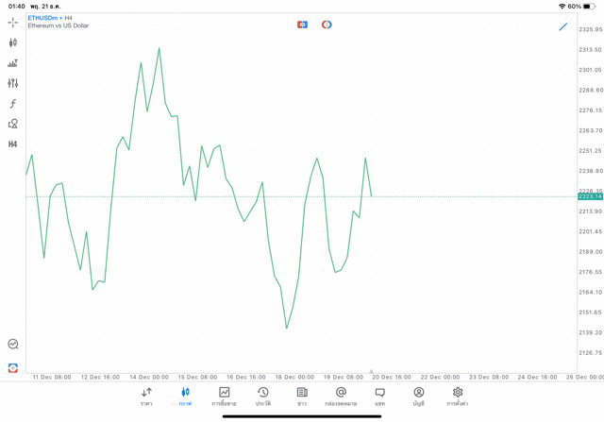Open the drawing objects shapes tool
This screenshot has width=604, height=422.
tap(12, 124)
